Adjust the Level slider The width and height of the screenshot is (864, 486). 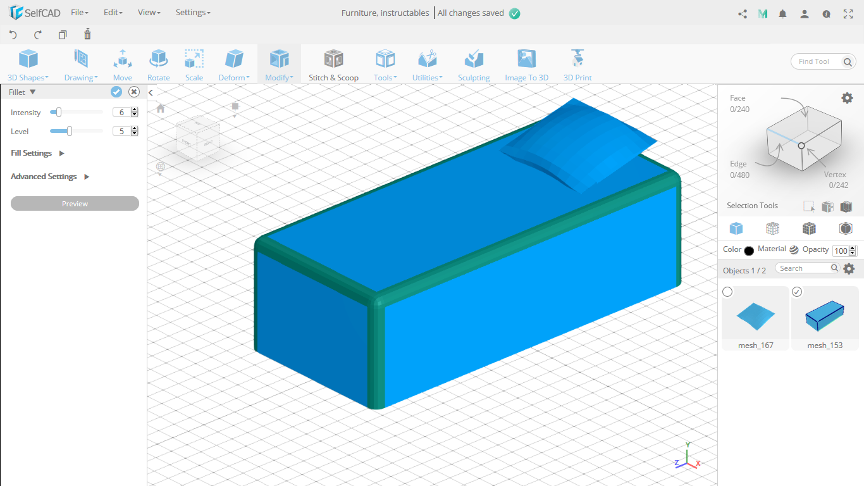(x=69, y=131)
